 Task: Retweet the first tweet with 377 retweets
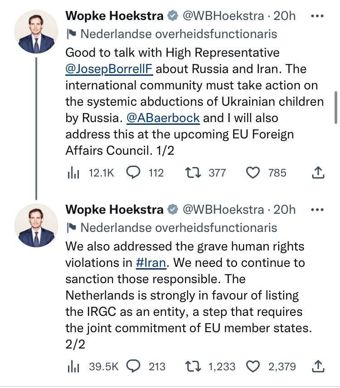(x=194, y=172)
